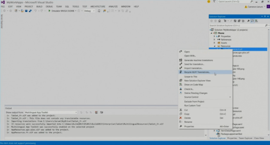Open the FILE menu
Viewport: 270px width, 145px height.
click(3, 7)
